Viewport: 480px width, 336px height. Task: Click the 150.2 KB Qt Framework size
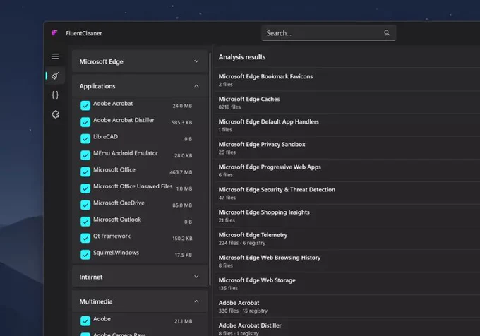pyautogui.click(x=182, y=239)
